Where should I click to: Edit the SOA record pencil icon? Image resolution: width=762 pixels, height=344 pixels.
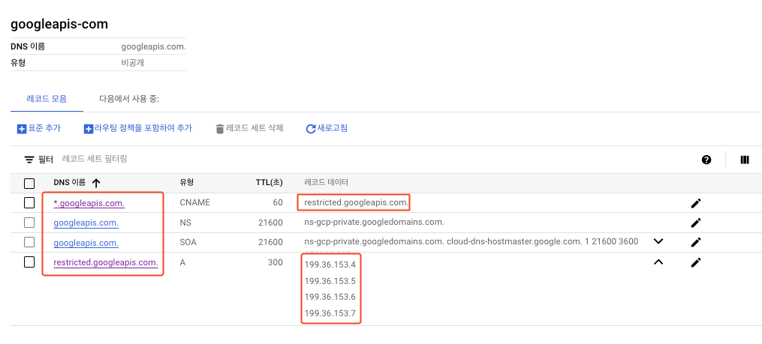pos(696,241)
